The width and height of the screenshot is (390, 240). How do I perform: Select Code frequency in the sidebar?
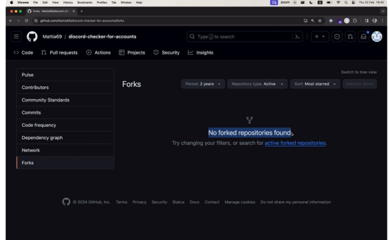pyautogui.click(x=65, y=125)
